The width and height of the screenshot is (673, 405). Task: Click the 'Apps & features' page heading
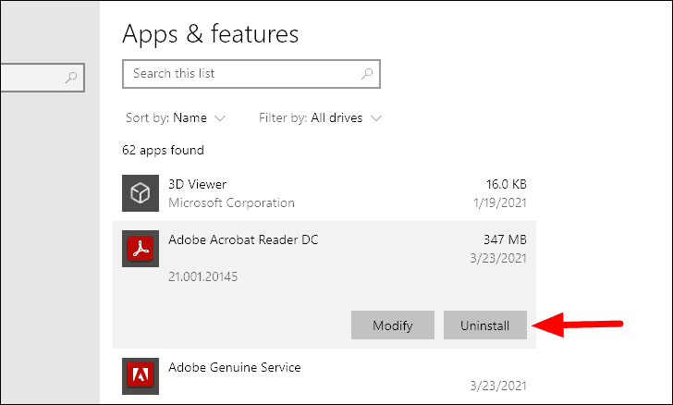tap(211, 34)
